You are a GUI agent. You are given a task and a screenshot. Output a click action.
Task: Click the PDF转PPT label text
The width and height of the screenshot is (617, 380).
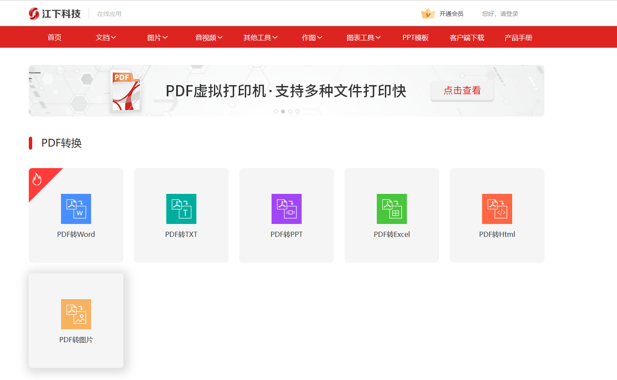coord(287,234)
